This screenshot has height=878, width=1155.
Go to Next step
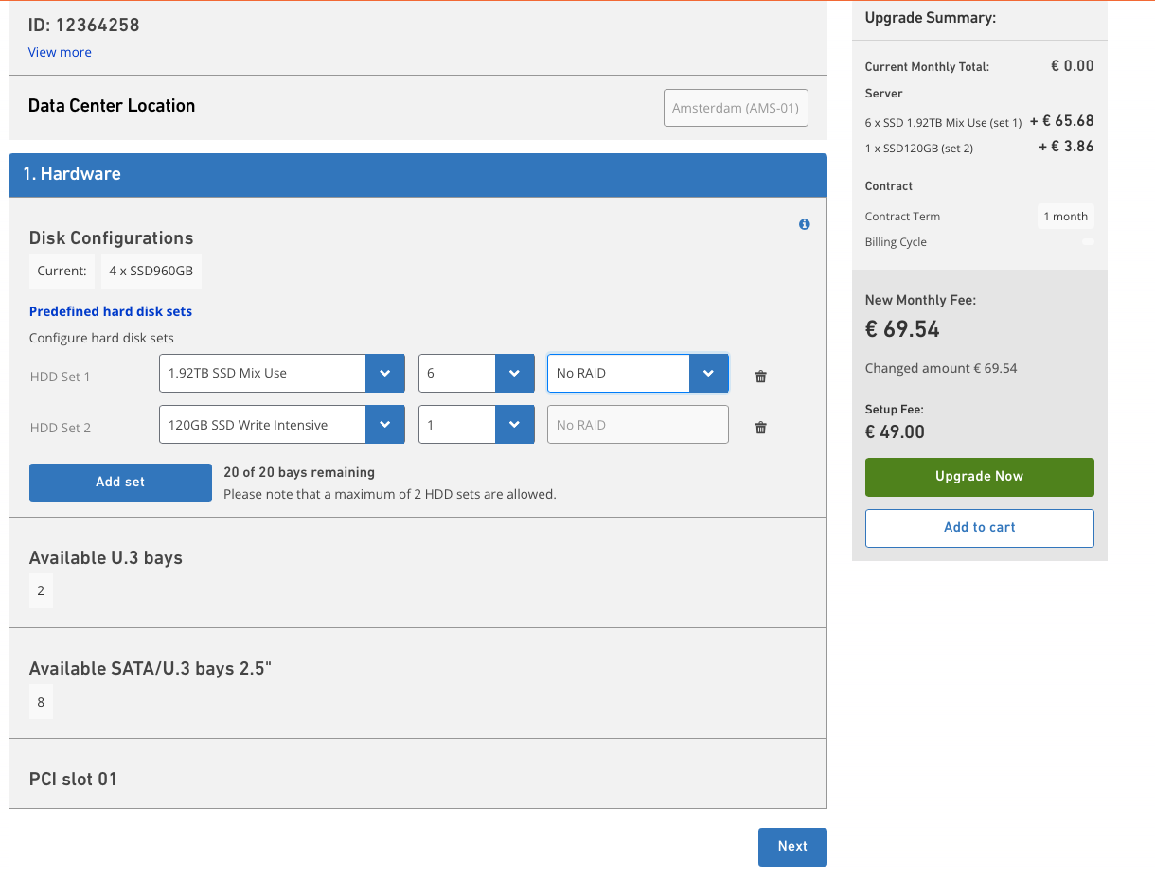coord(791,847)
